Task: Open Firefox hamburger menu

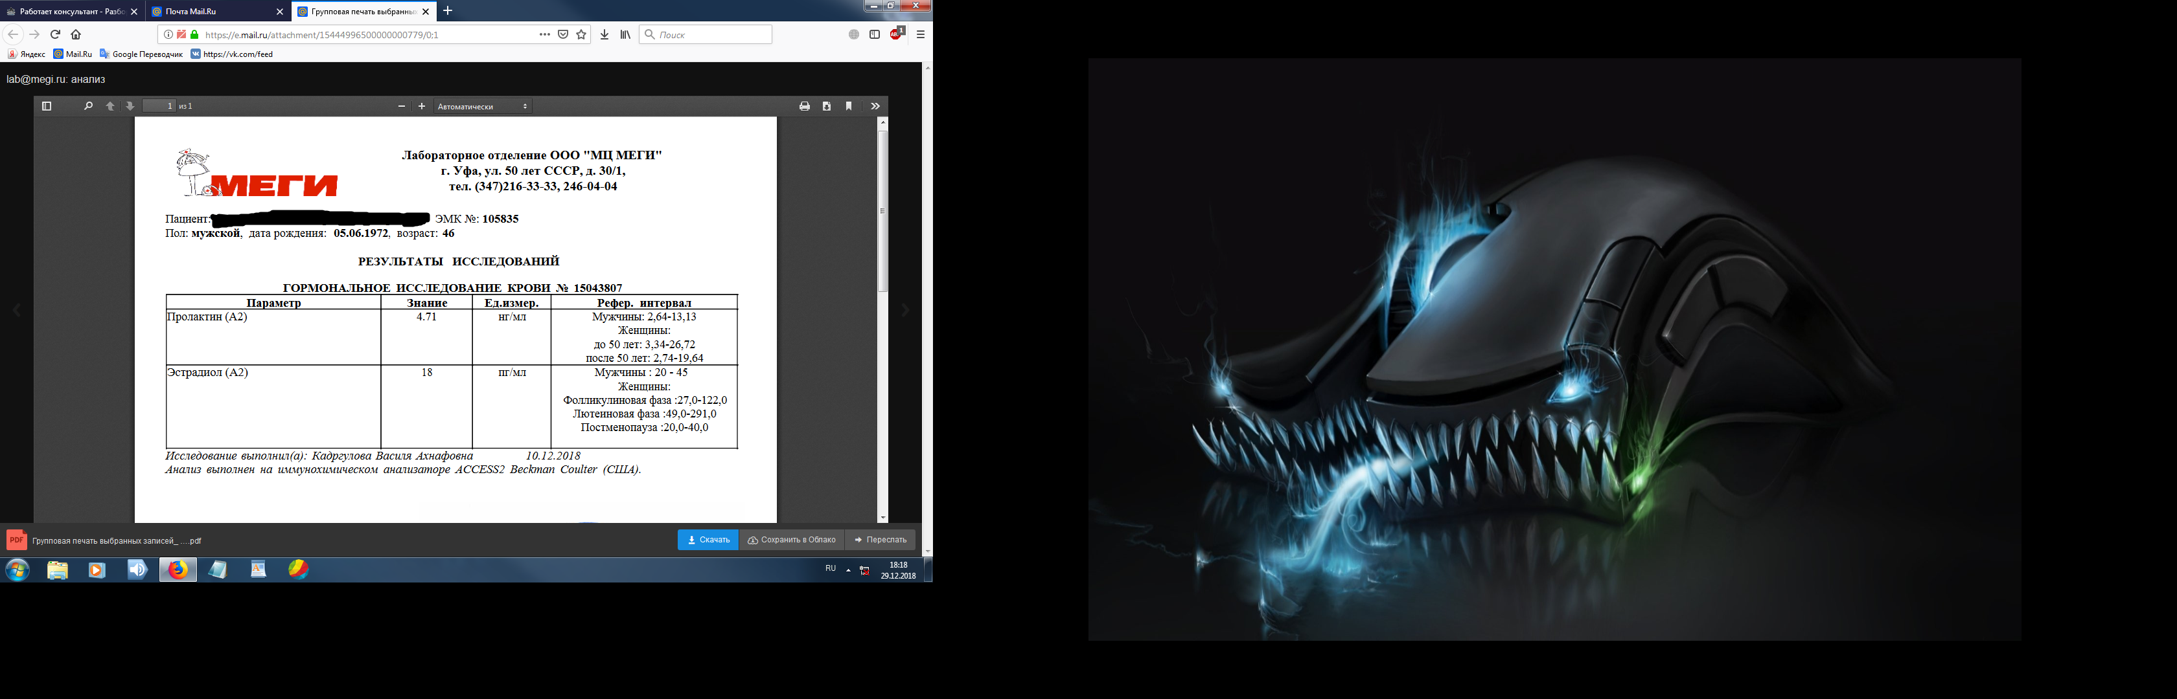Action: 920,34
